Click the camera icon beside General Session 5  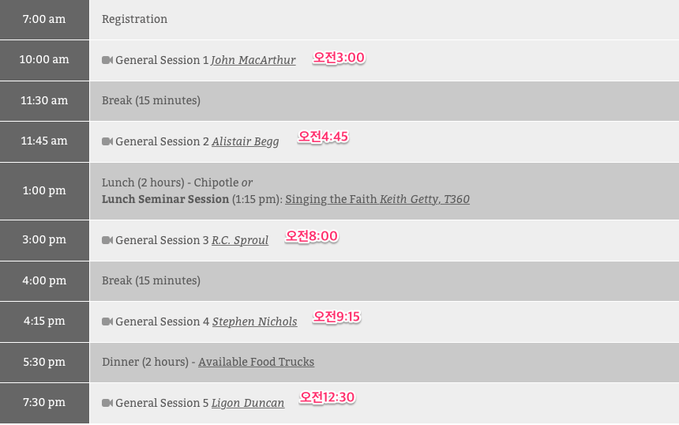click(x=107, y=403)
